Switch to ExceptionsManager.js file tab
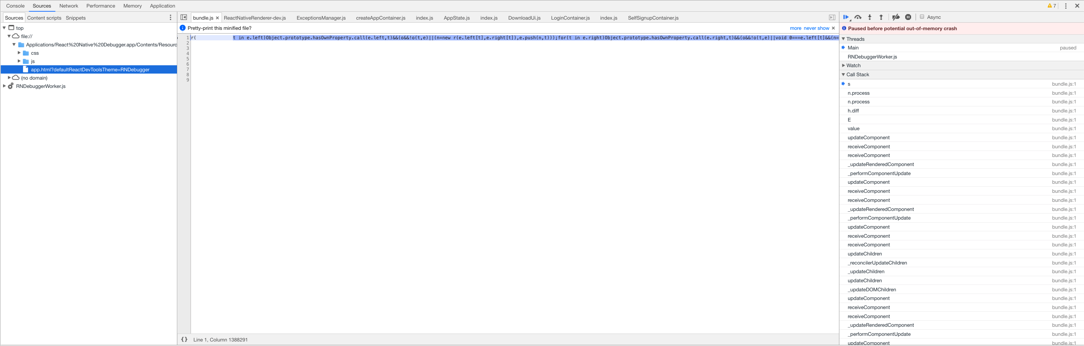The width and height of the screenshot is (1084, 346). pyautogui.click(x=321, y=18)
